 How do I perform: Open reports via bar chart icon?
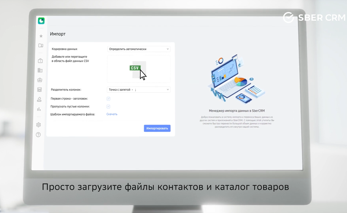[39, 109]
